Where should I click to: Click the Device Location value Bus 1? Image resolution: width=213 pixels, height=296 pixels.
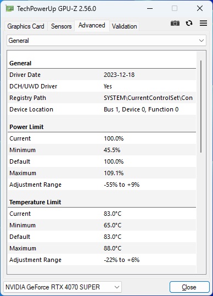coord(141,109)
